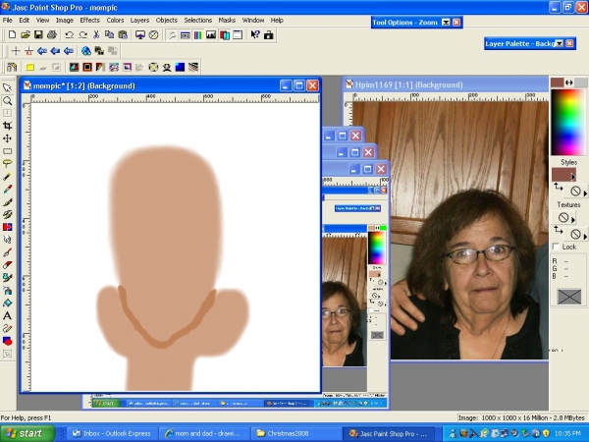Screen dimensions: 589x442
Task: Enable the Lock checkbox in color palette
Action: click(x=556, y=247)
